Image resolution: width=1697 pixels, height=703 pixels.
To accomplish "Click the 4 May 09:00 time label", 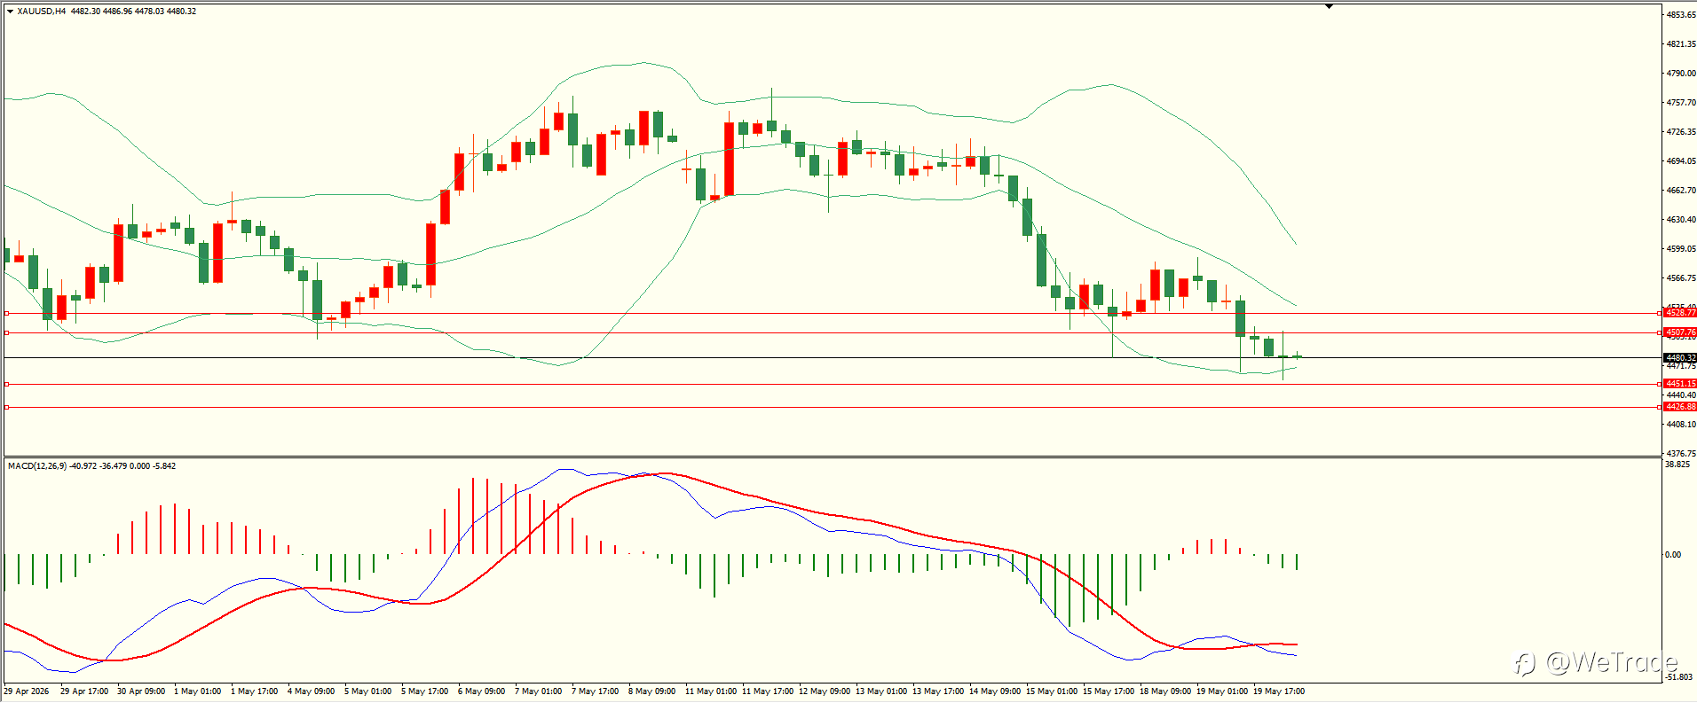I will [312, 691].
